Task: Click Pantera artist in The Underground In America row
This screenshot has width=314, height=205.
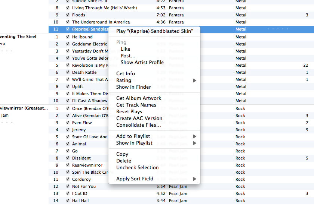Action: (176, 22)
